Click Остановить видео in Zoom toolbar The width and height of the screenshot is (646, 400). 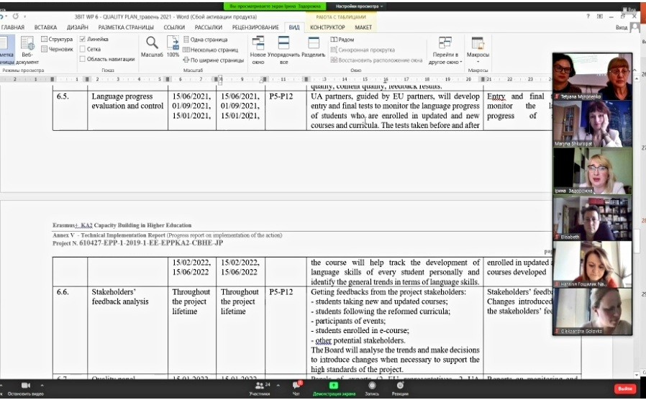pos(27,388)
